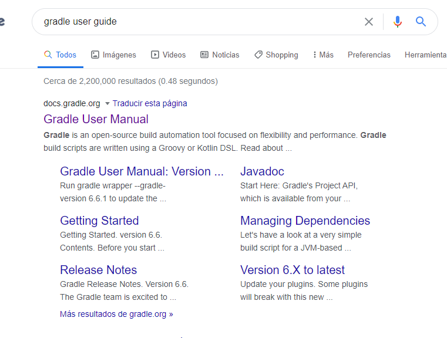
Task: Click snippet 'Update your plugins. Some plugins'
Action: [304, 284]
